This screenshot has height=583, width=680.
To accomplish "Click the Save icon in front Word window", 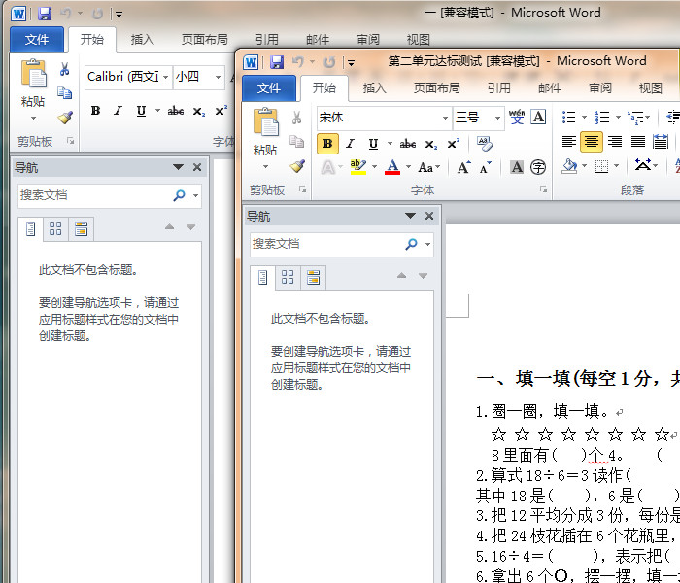I will [x=277, y=62].
